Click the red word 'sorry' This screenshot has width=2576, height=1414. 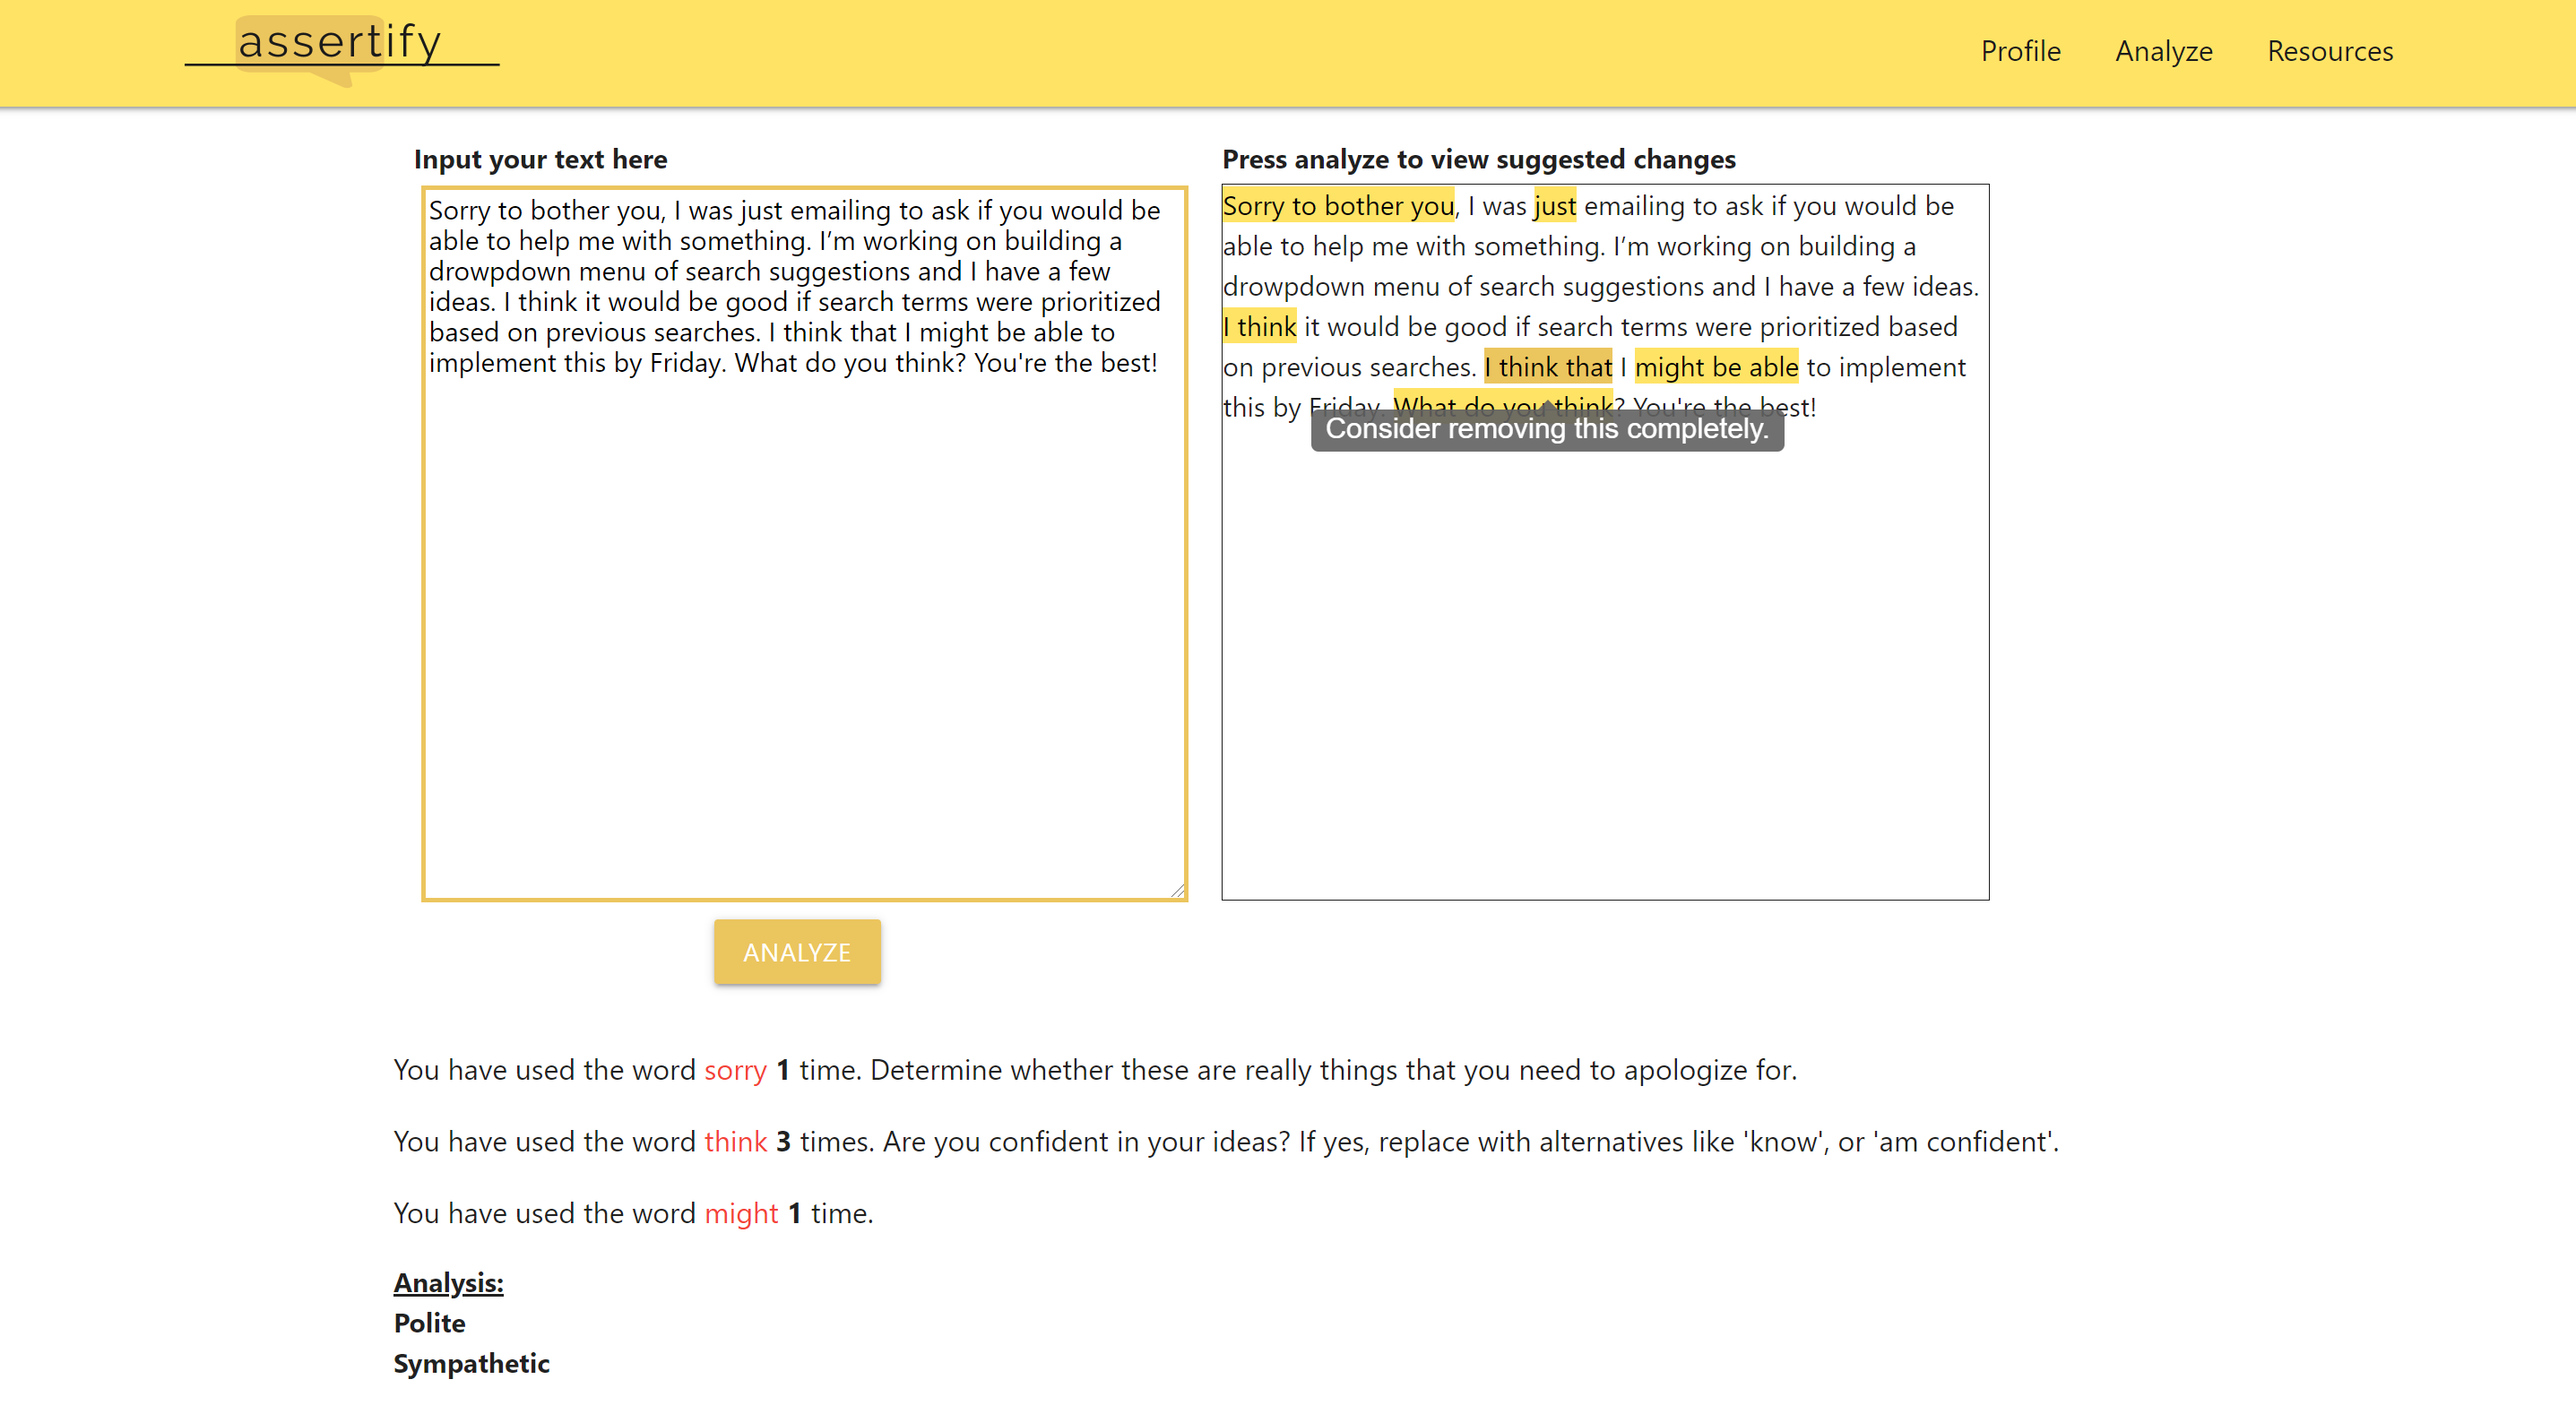pyautogui.click(x=735, y=1070)
